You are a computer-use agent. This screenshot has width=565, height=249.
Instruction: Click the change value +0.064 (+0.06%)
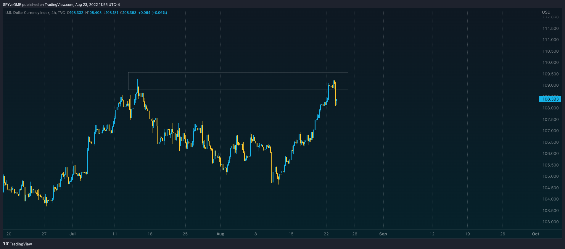coord(153,13)
